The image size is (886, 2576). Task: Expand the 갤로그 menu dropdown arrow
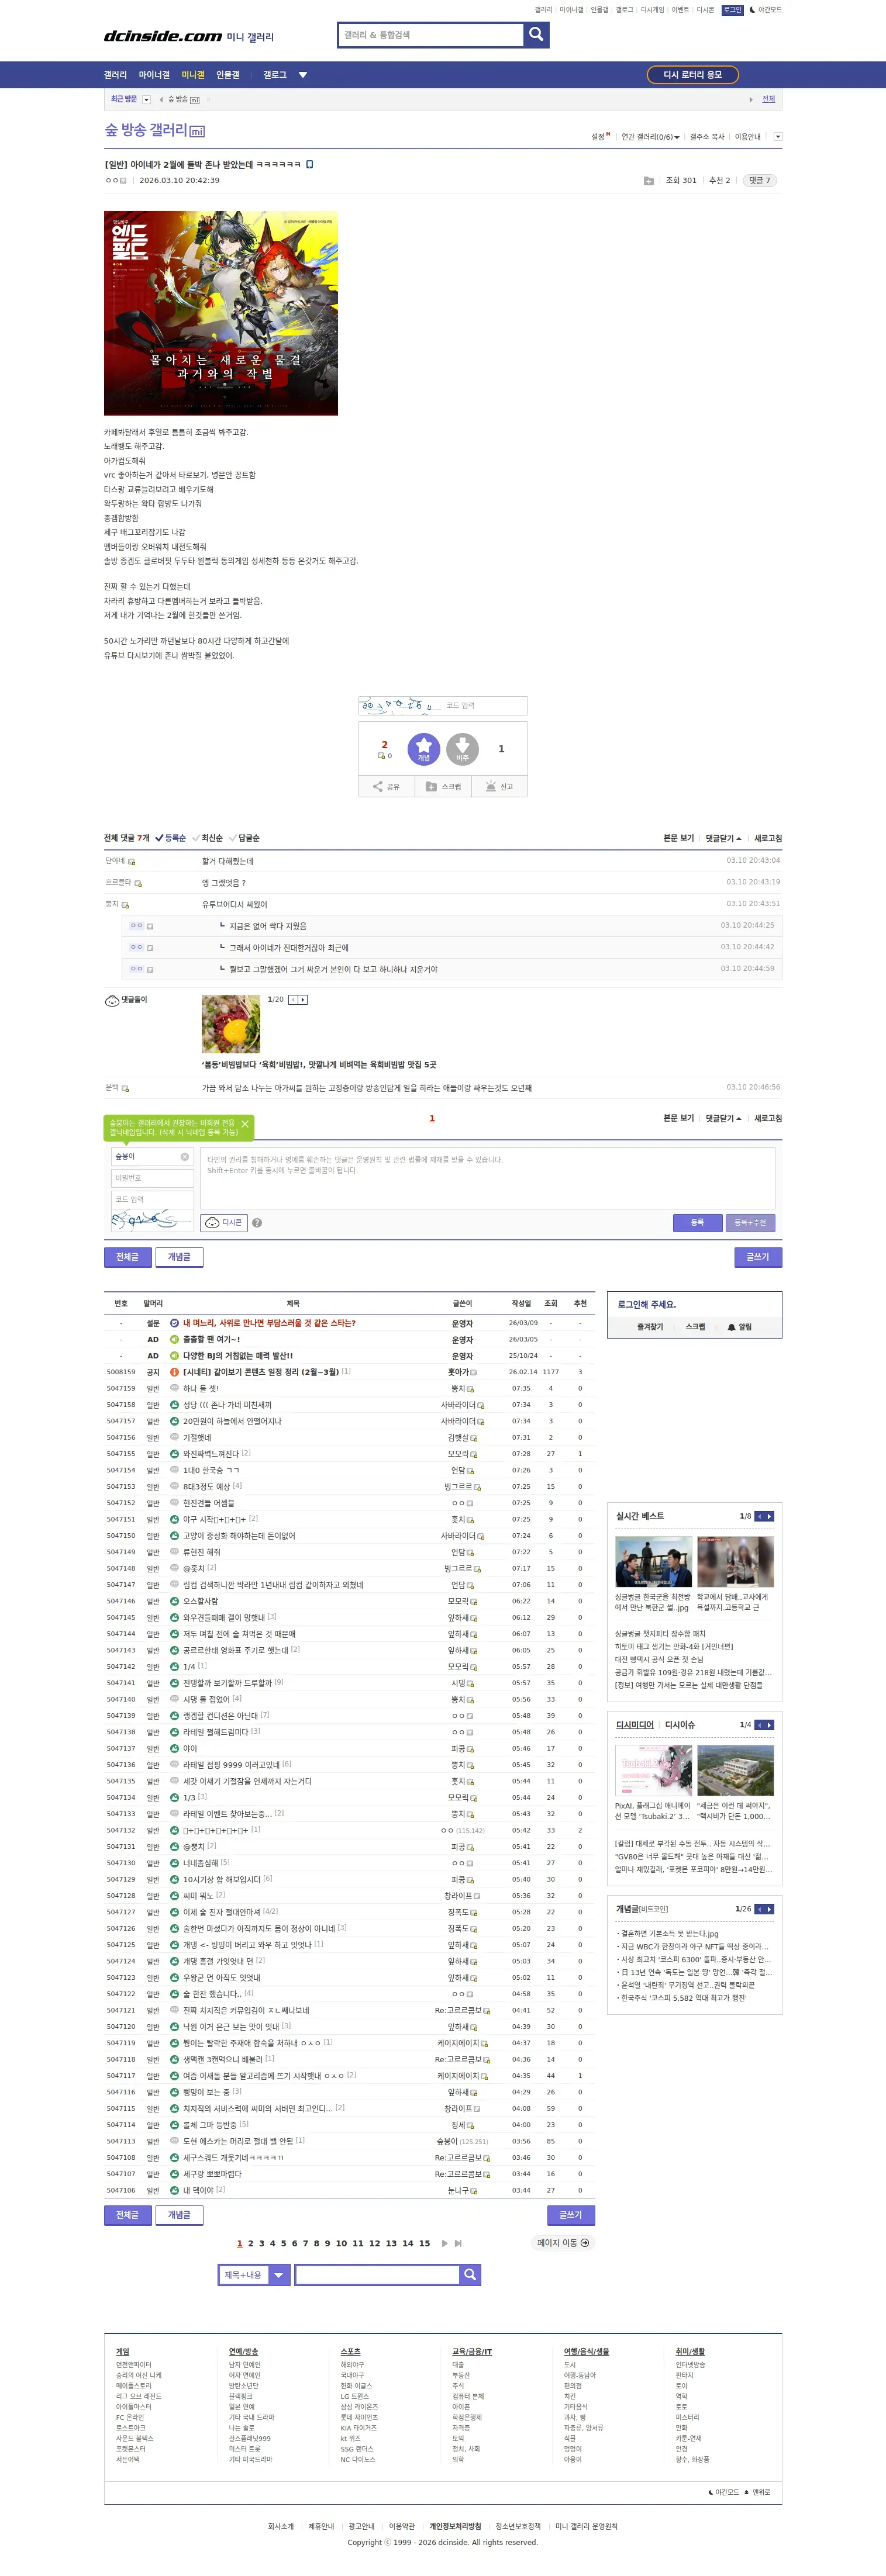tap(303, 75)
